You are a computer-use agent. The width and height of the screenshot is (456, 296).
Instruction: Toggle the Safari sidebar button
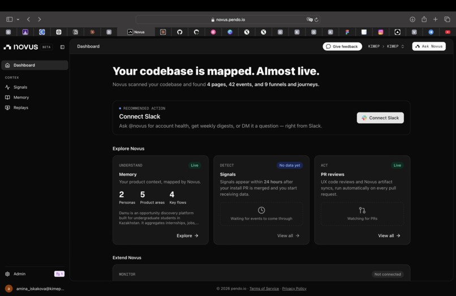click(x=9, y=19)
